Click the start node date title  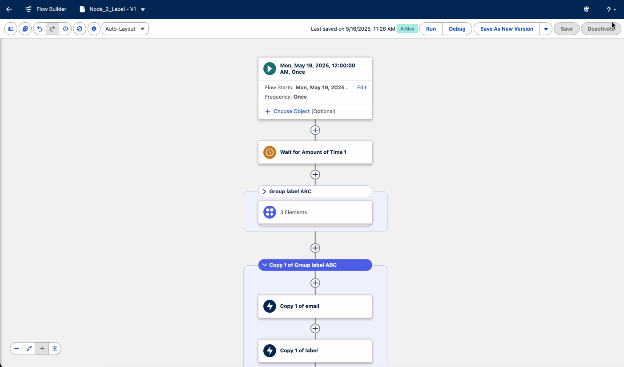point(318,68)
